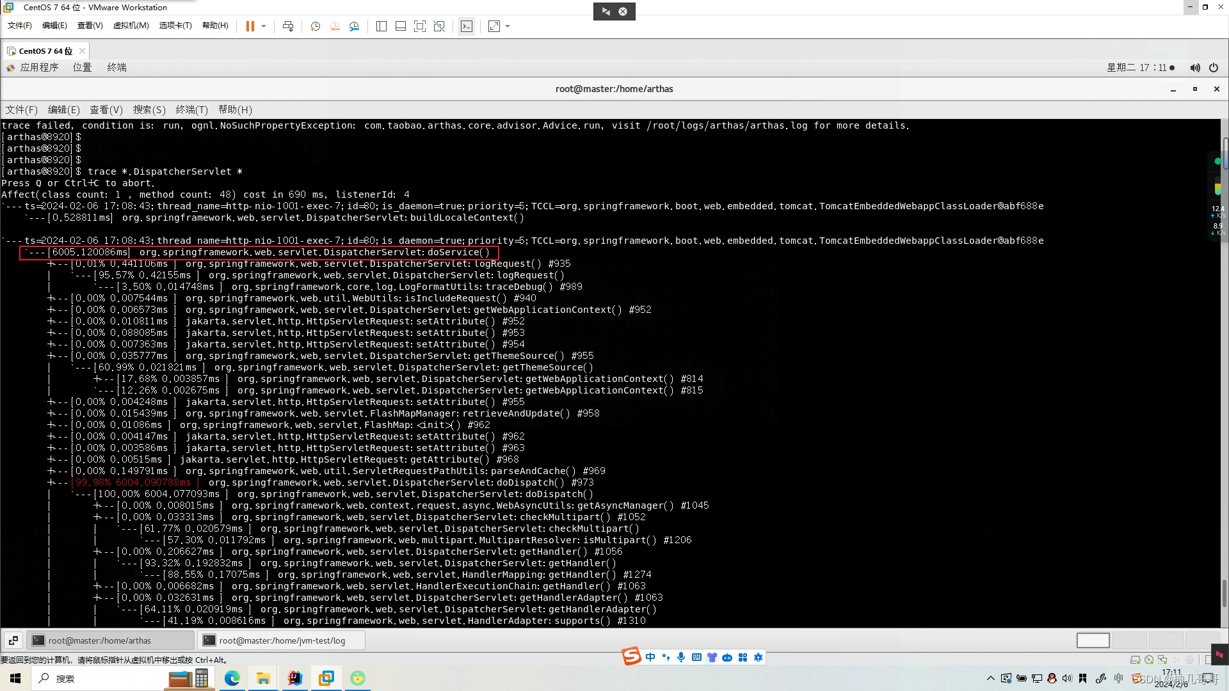Toggle the library sidebar view
The width and height of the screenshot is (1229, 691).
(382, 26)
